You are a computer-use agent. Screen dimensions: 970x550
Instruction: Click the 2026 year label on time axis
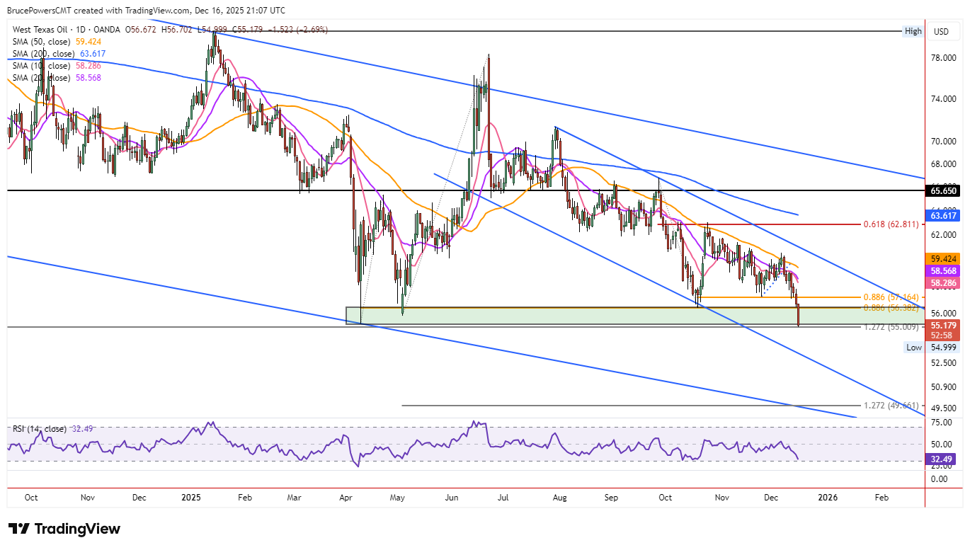click(x=828, y=498)
